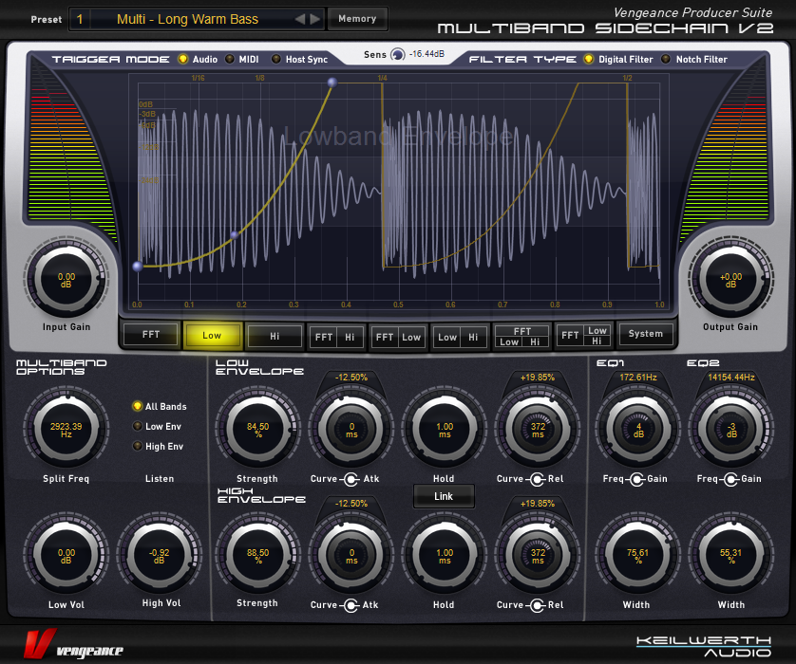The height and width of the screenshot is (664, 796).
Task: Click the Sens knob icon
Action: (397, 55)
